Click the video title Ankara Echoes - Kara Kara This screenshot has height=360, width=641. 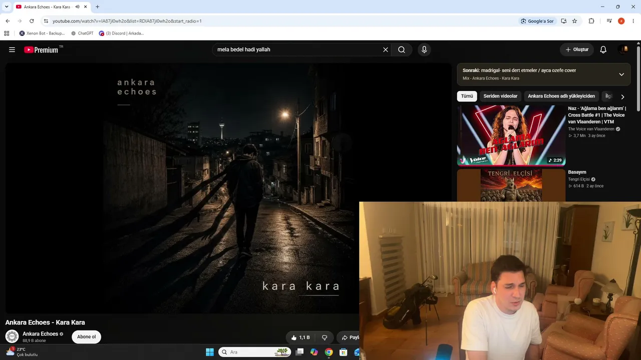(x=45, y=322)
